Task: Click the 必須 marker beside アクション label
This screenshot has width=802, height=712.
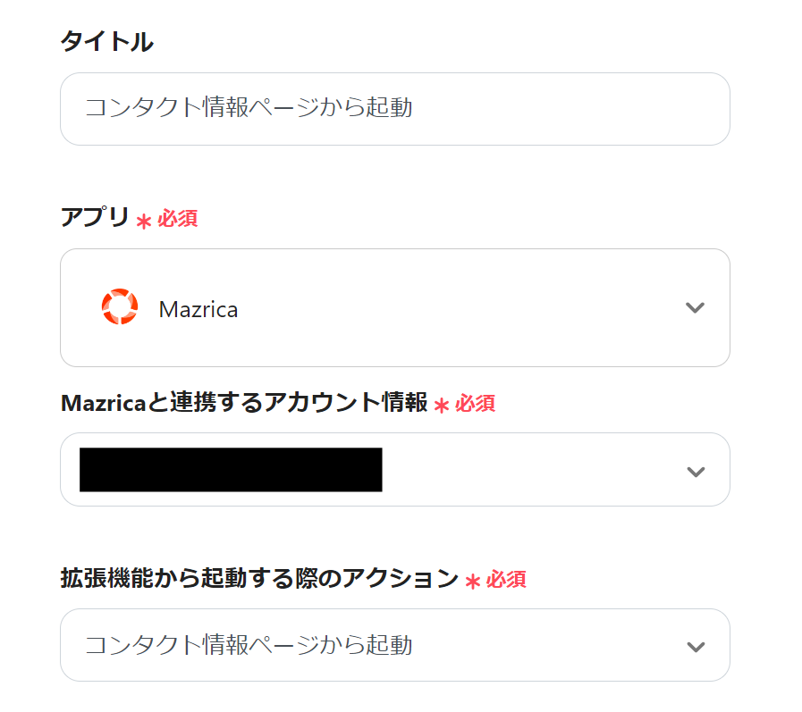Action: tap(506, 580)
